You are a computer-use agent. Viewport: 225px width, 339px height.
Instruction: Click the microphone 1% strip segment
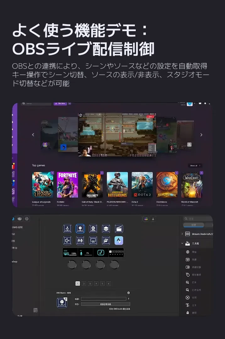85,252
